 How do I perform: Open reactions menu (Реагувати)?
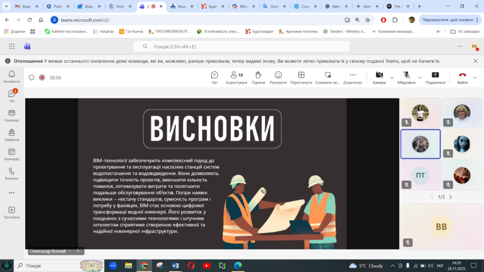pos(278,77)
